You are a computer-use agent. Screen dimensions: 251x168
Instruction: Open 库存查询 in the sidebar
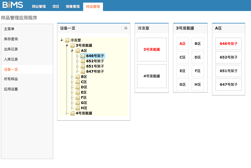(11, 39)
